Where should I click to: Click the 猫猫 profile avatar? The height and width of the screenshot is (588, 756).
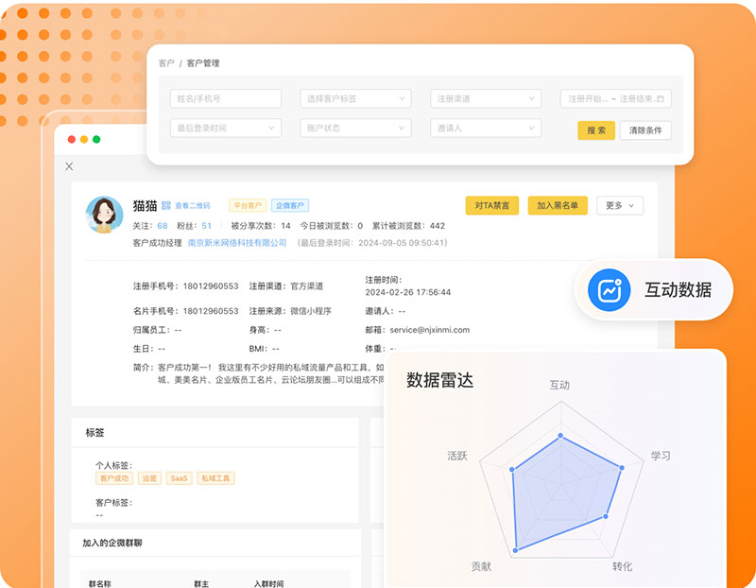(x=104, y=215)
